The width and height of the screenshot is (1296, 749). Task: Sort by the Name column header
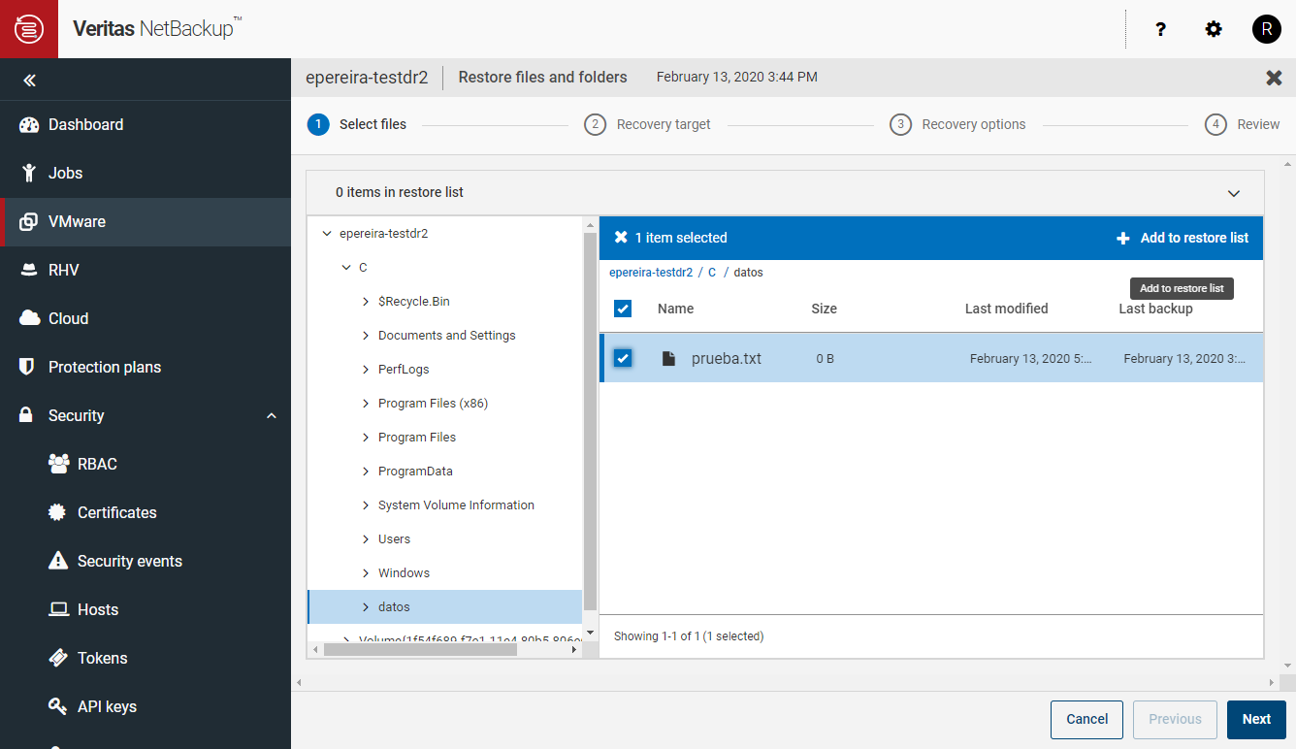[x=676, y=309]
